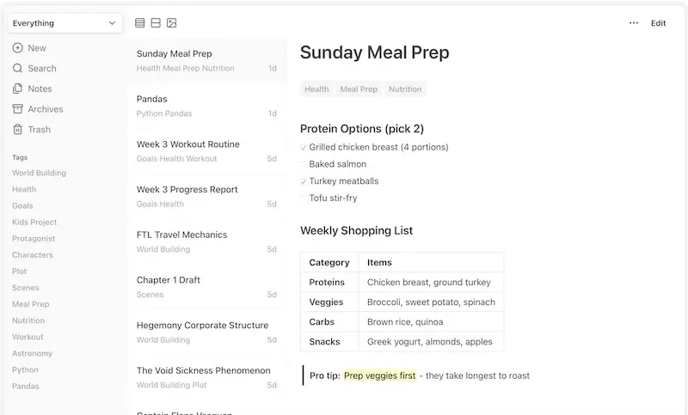This screenshot has height=415, width=688.
Task: Open Trash via the bin icon
Action: 17,129
